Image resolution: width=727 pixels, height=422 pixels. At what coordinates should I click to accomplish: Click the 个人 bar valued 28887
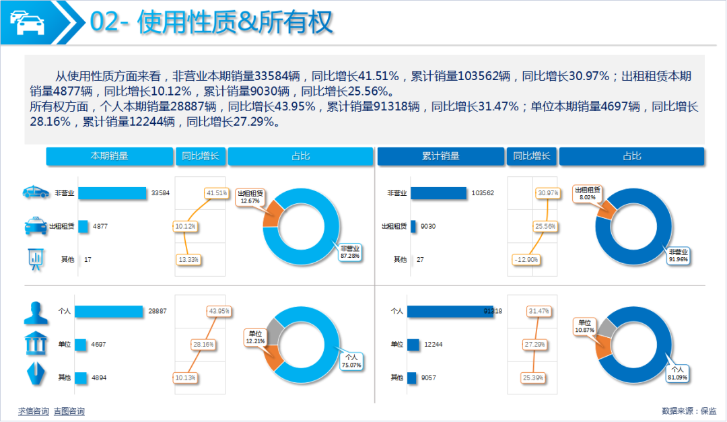click(109, 311)
